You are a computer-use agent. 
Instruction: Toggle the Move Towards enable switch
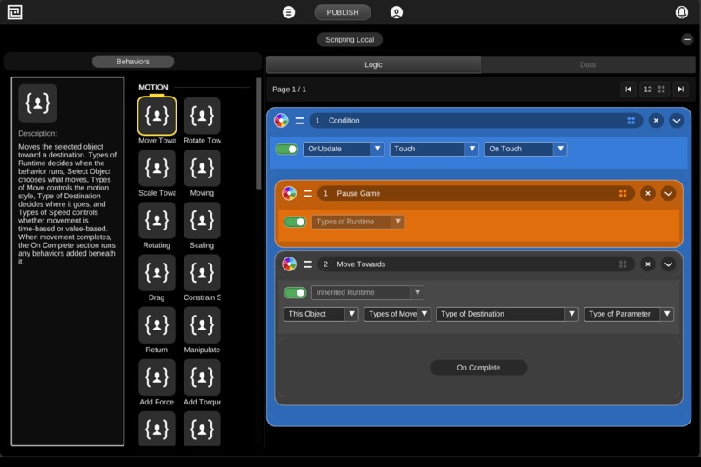point(295,292)
